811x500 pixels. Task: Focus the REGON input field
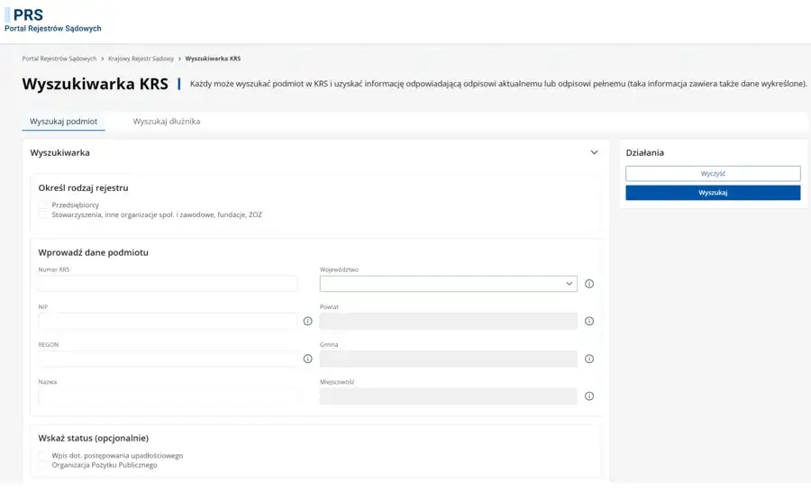pyautogui.click(x=168, y=359)
